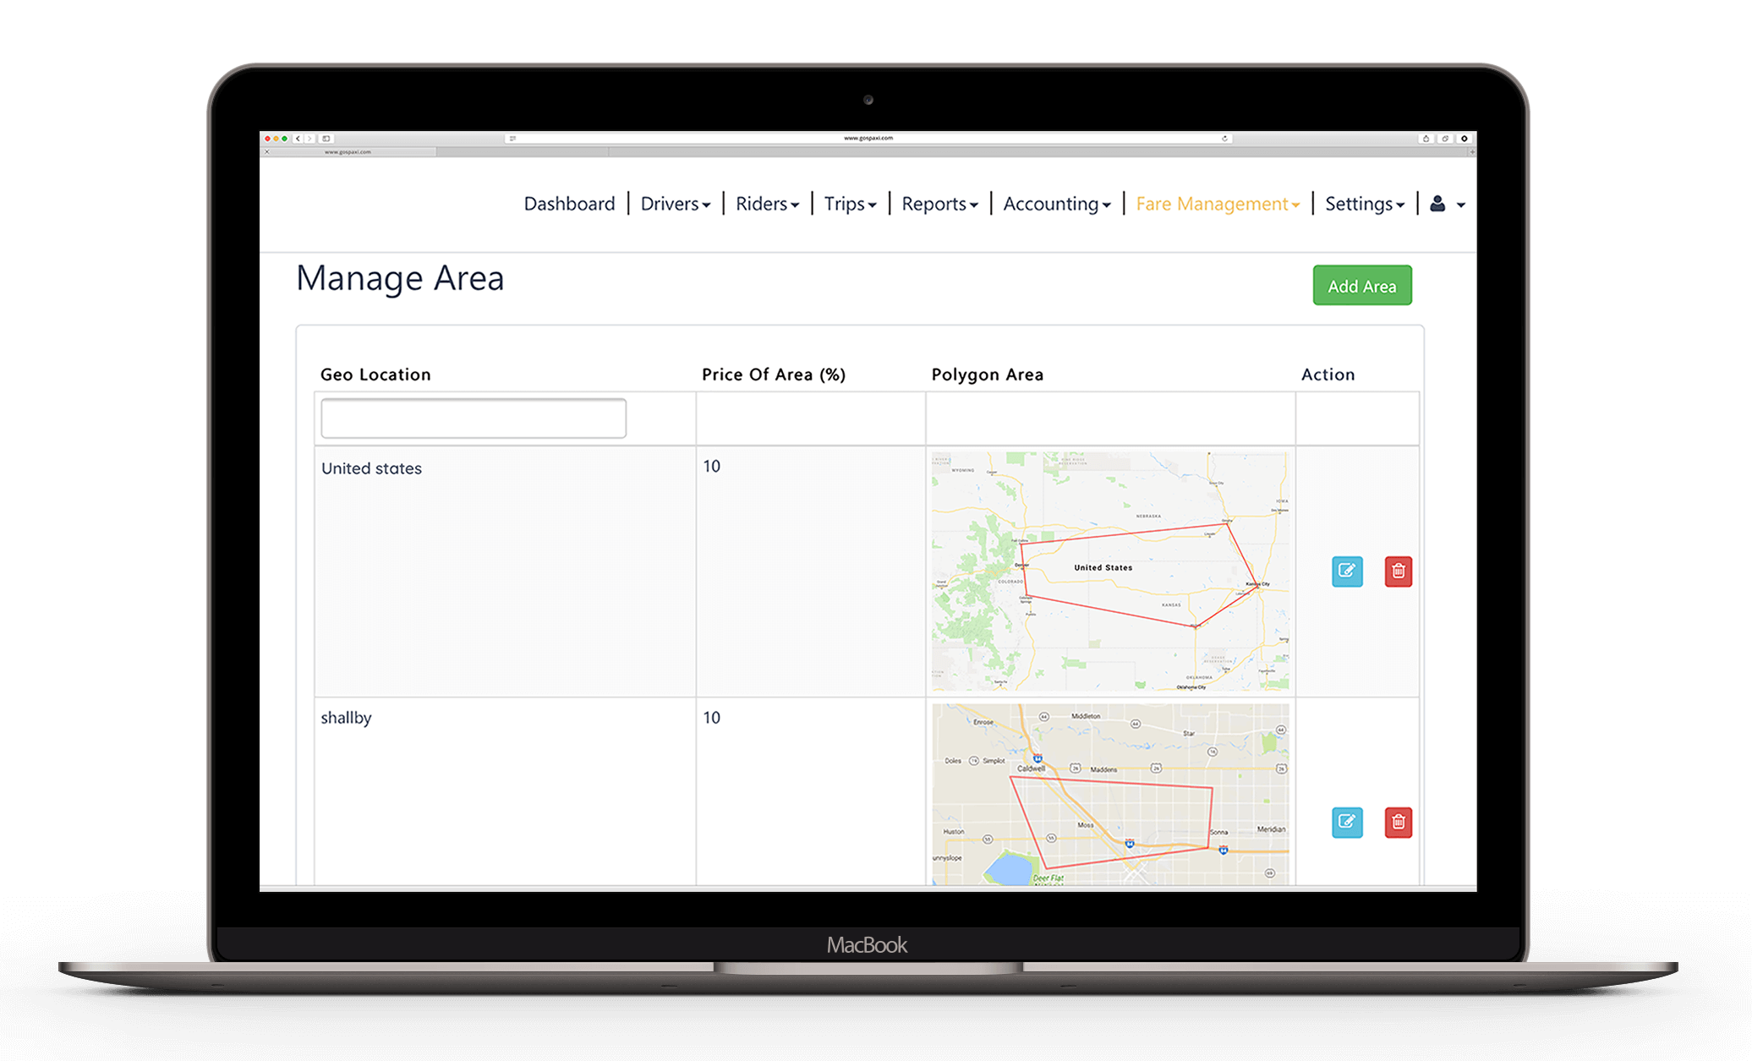Screen dimensions: 1752x1061
Task: Go back with the browser back arrow
Action: pos(298,139)
